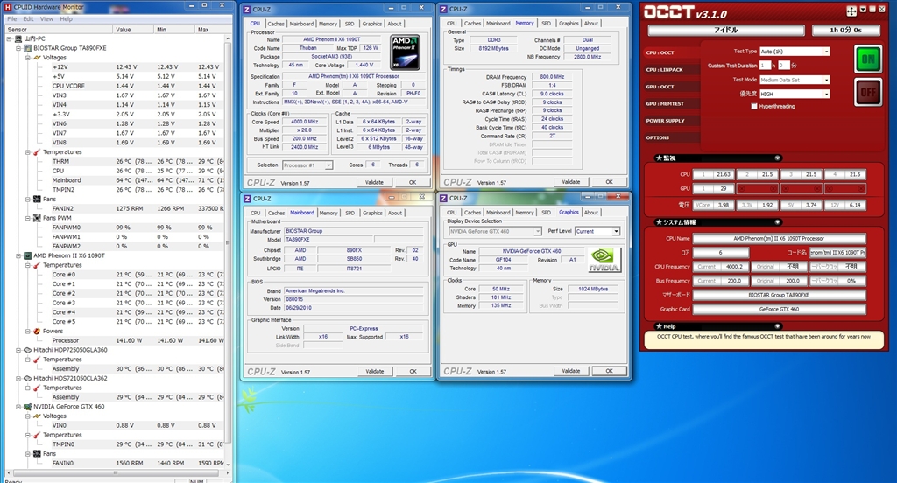Viewport: 897px width, 483px height.
Task: Enable the Hyperthreading checkbox in OCCT
Action: point(754,107)
